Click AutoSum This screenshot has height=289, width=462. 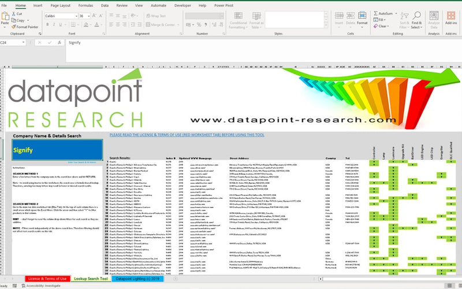(383, 13)
